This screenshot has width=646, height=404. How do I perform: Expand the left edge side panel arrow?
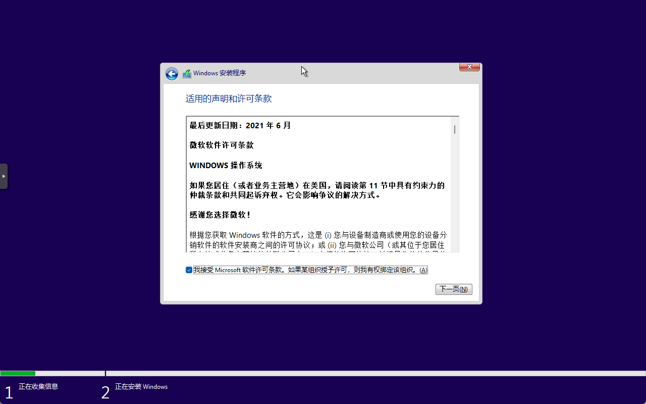point(4,176)
